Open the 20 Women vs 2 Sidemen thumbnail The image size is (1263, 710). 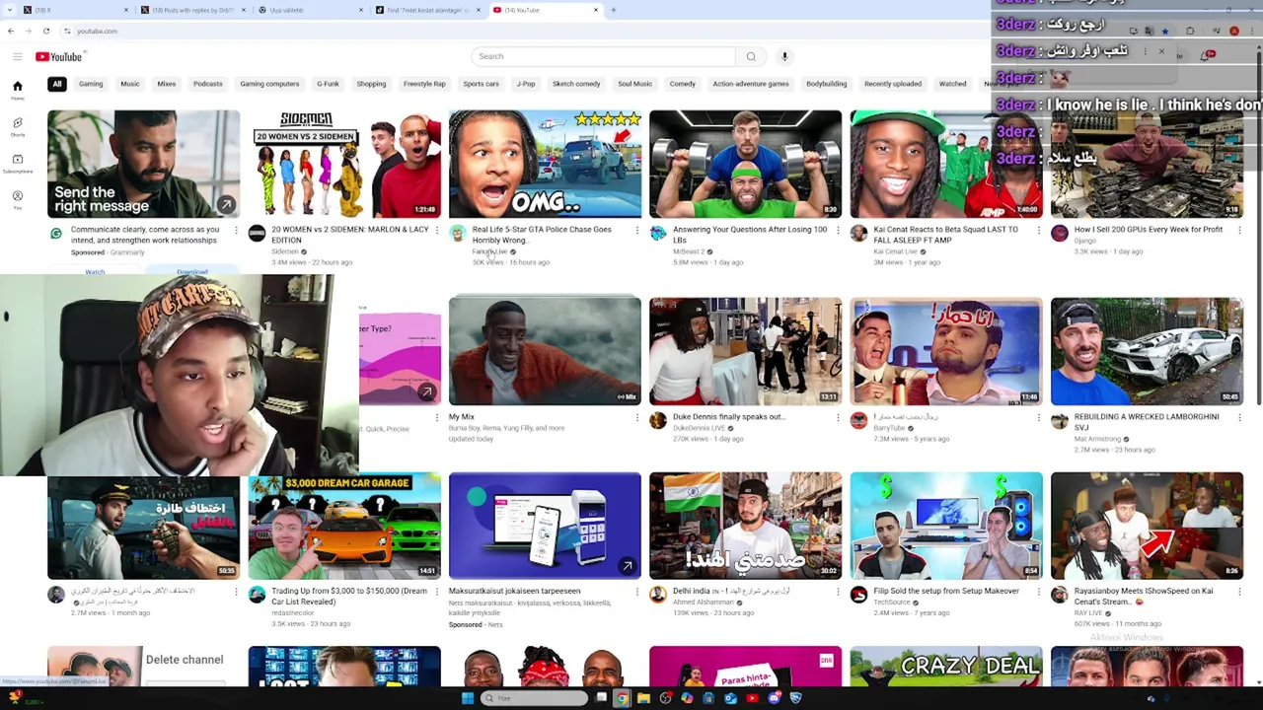tap(344, 164)
